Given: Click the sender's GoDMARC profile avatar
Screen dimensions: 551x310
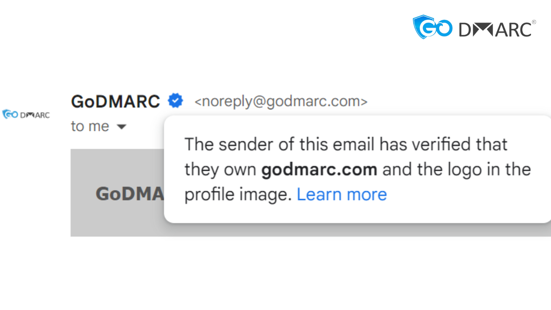Looking at the screenshot, I should coord(26,114).
